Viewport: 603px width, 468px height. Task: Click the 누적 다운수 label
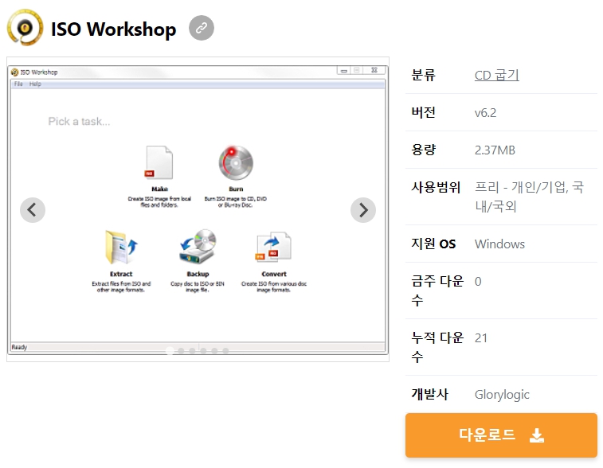(x=437, y=347)
